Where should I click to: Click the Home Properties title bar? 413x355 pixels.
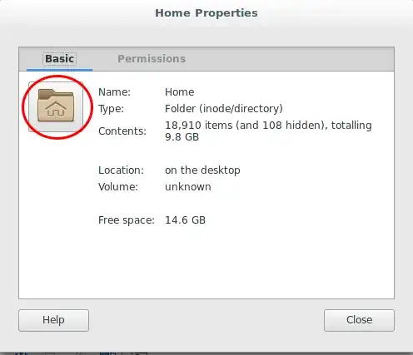(206, 13)
